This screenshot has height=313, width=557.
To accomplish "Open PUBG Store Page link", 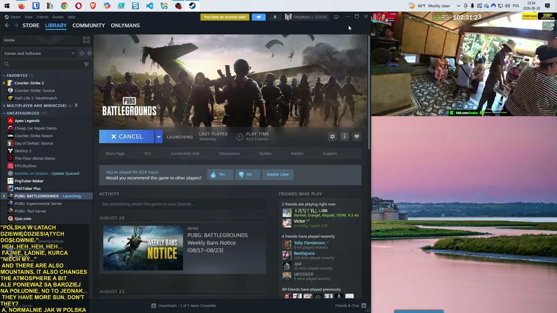I will pyautogui.click(x=115, y=153).
